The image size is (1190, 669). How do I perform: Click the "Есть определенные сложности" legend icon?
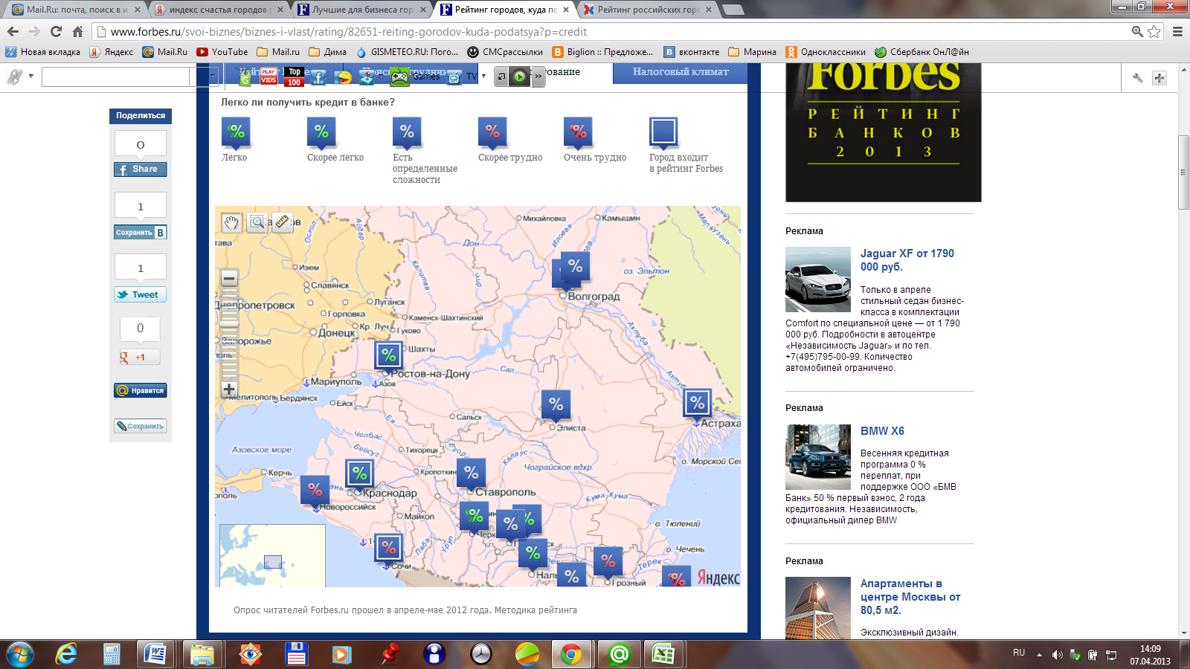point(407,132)
